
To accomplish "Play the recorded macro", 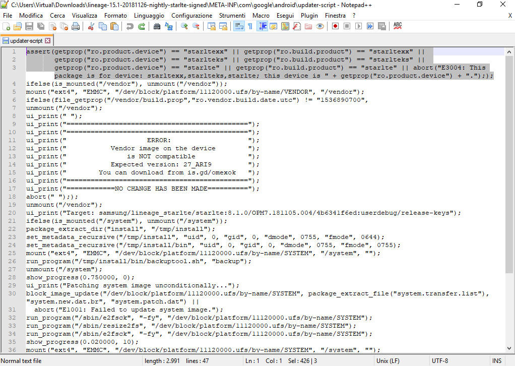I will pyautogui.click(x=358, y=26).
